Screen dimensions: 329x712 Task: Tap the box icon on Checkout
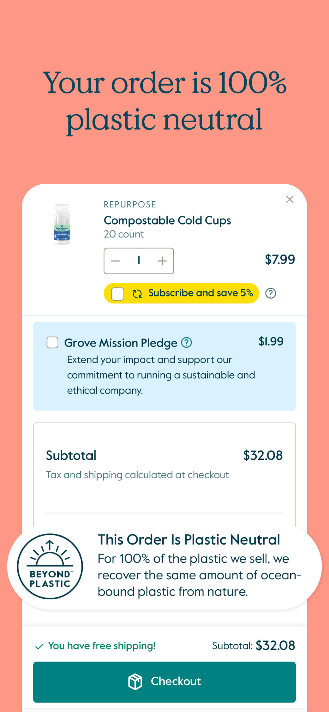click(x=135, y=682)
